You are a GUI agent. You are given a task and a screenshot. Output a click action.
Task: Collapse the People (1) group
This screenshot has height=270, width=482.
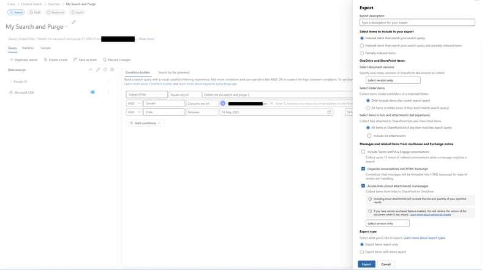[x=10, y=81]
